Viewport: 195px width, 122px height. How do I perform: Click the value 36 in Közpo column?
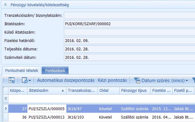pyautogui.click(x=24, y=117)
